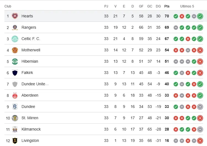Click the Livingston club crest

coord(15,140)
